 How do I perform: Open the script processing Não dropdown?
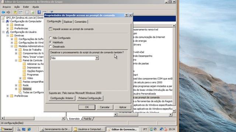[x=97, y=58]
